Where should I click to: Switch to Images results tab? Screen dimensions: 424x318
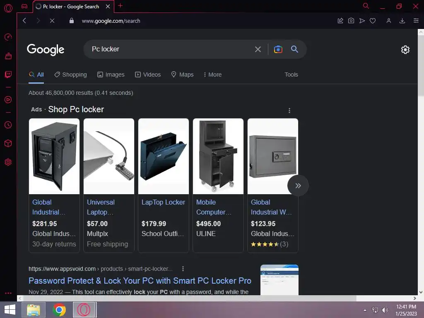point(111,75)
